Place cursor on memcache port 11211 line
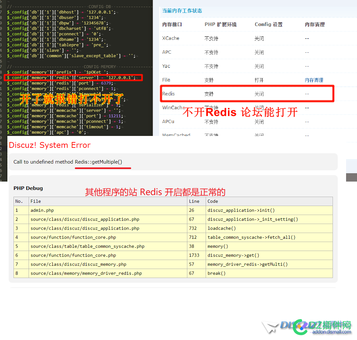Screen dimensions: 357x340 (65, 116)
